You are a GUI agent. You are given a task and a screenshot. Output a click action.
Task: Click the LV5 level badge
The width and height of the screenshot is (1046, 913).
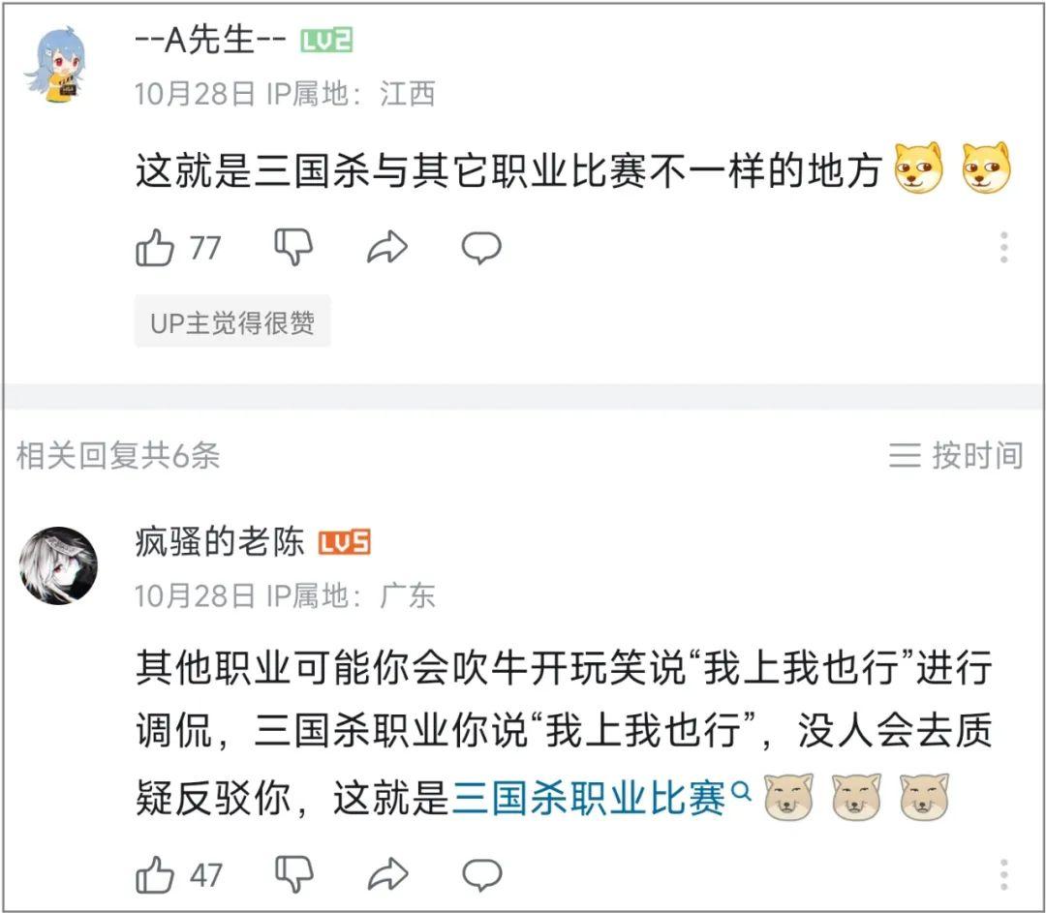pyautogui.click(x=345, y=543)
